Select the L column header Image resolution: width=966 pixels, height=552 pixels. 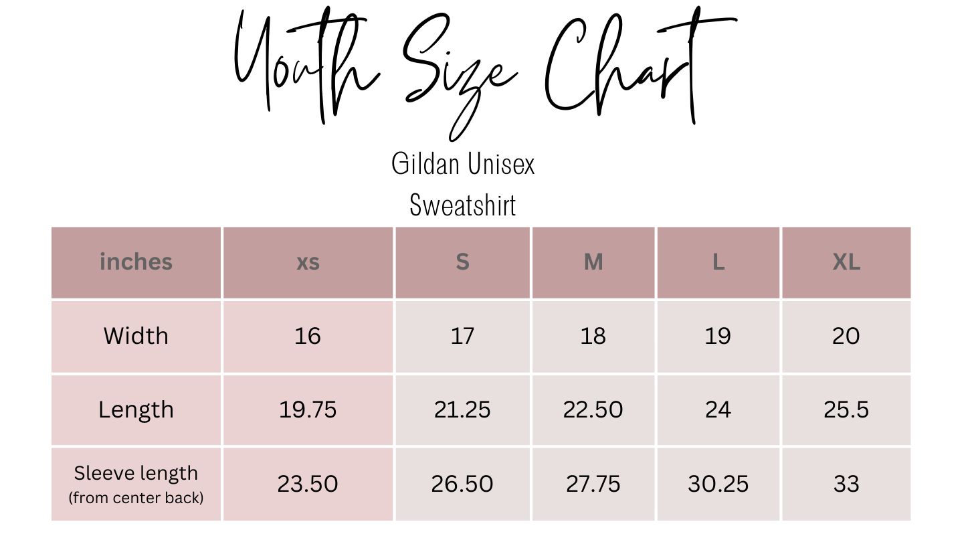click(718, 262)
